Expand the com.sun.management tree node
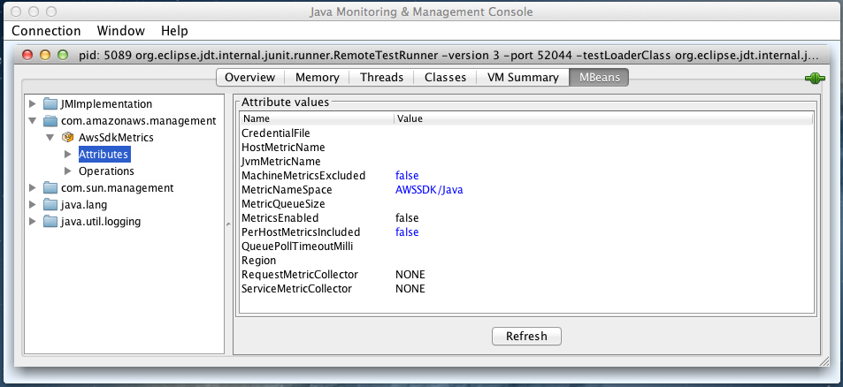This screenshot has width=843, height=387. click(x=32, y=188)
